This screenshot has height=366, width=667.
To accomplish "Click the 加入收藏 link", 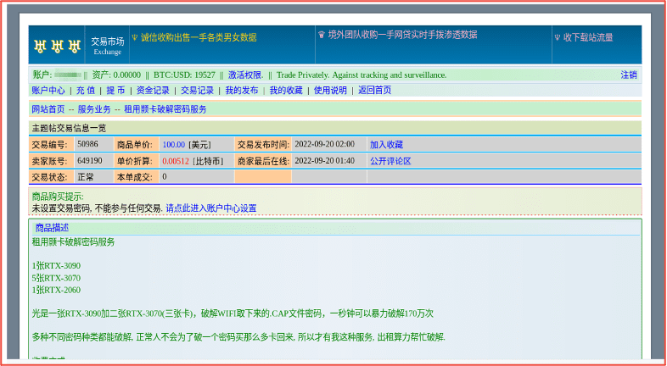I will (x=386, y=145).
